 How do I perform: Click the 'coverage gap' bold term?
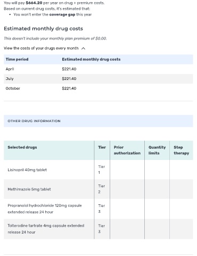coord(62,14)
